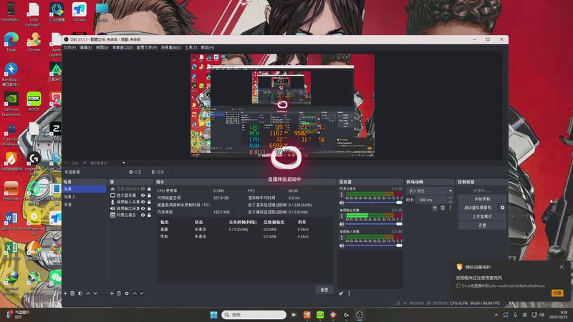Hide the 音频输入采集 source via eye icon

tap(143, 202)
